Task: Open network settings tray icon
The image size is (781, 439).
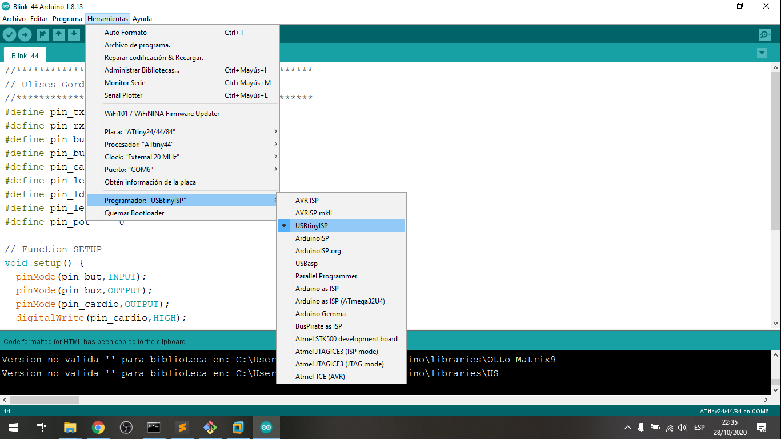Action: [668, 427]
